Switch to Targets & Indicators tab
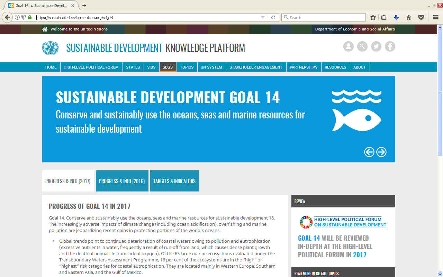 coord(174,181)
